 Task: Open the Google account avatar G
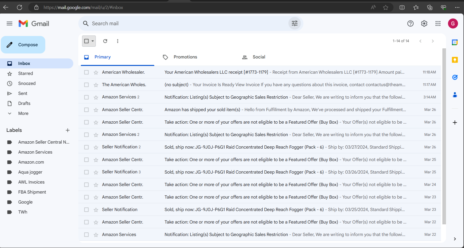pyautogui.click(x=453, y=23)
